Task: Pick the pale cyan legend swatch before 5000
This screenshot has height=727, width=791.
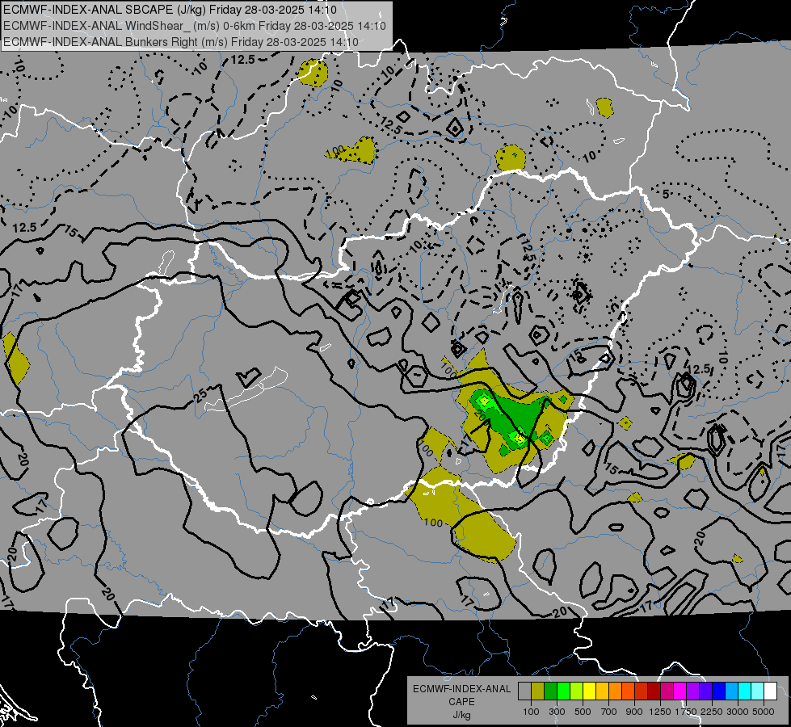Action: pyautogui.click(x=758, y=691)
